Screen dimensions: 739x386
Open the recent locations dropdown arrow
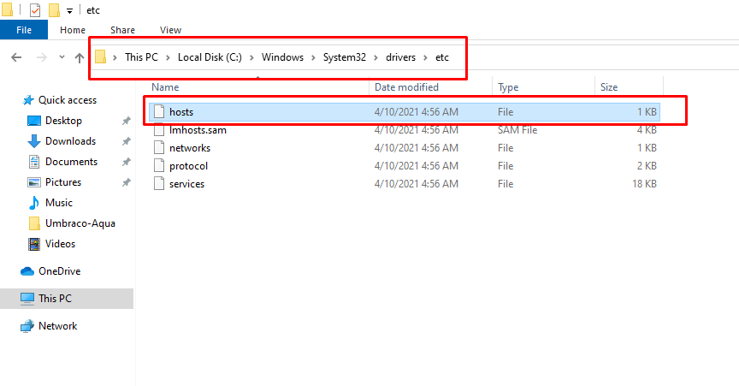(x=62, y=57)
